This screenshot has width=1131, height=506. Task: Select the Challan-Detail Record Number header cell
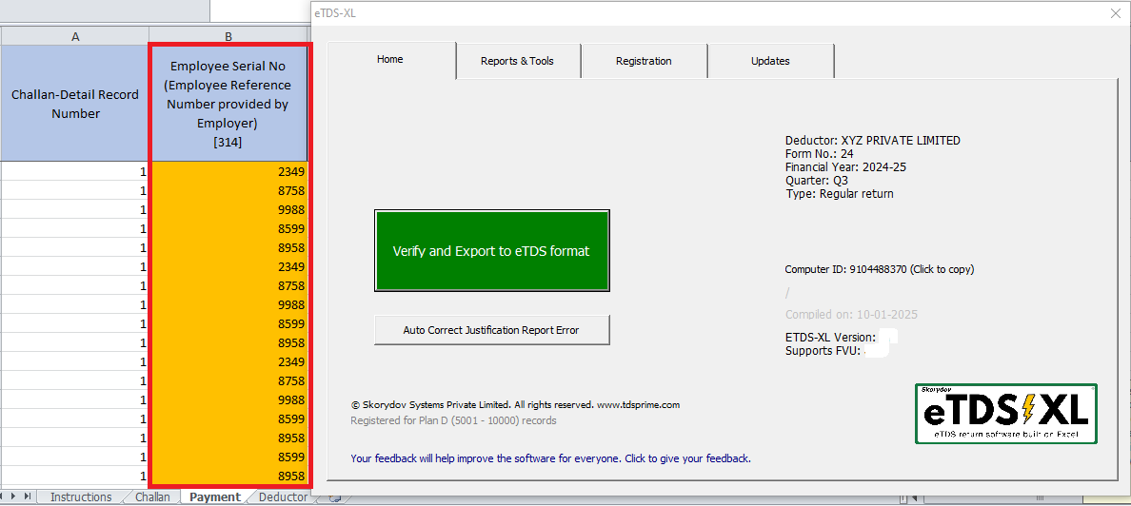coord(75,104)
